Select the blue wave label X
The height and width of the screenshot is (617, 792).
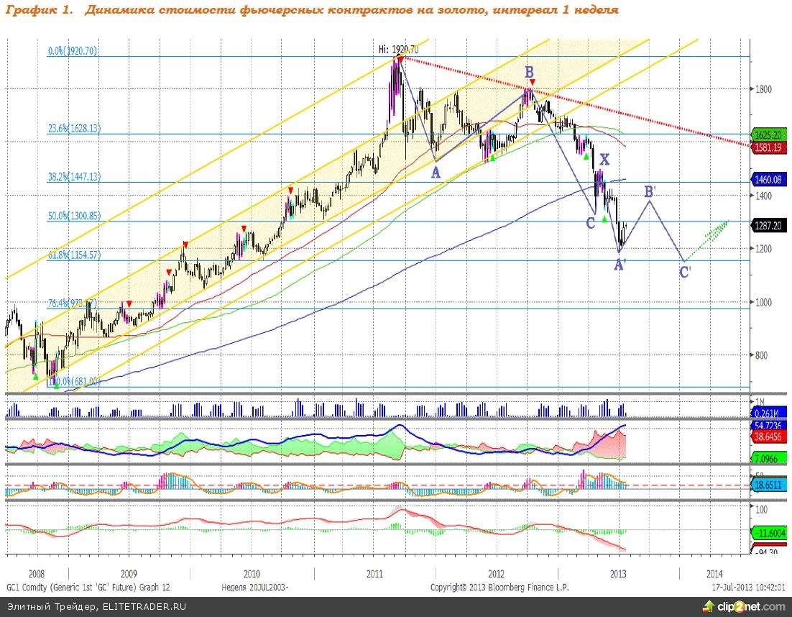point(604,160)
